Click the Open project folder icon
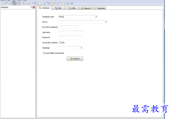The image size is (171, 119). pyautogui.click(x=6, y=3)
